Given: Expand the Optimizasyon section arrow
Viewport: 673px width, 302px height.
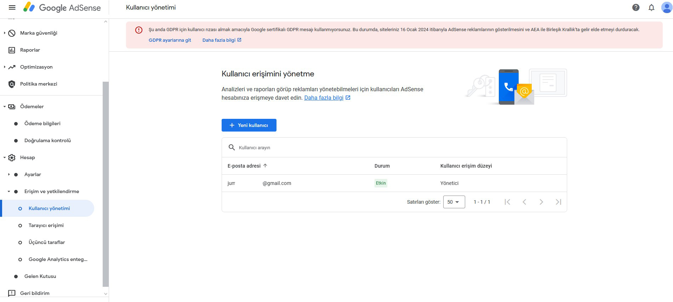Looking at the screenshot, I should (5, 67).
